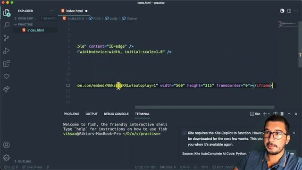Split the terminal panel
Viewport: 302px width, 170px height.
pos(276,113)
